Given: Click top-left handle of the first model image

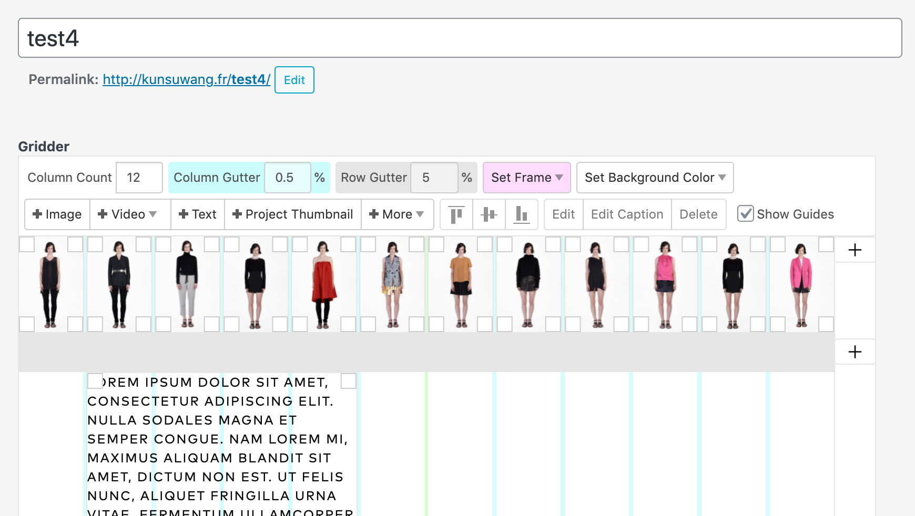Looking at the screenshot, I should [27, 244].
